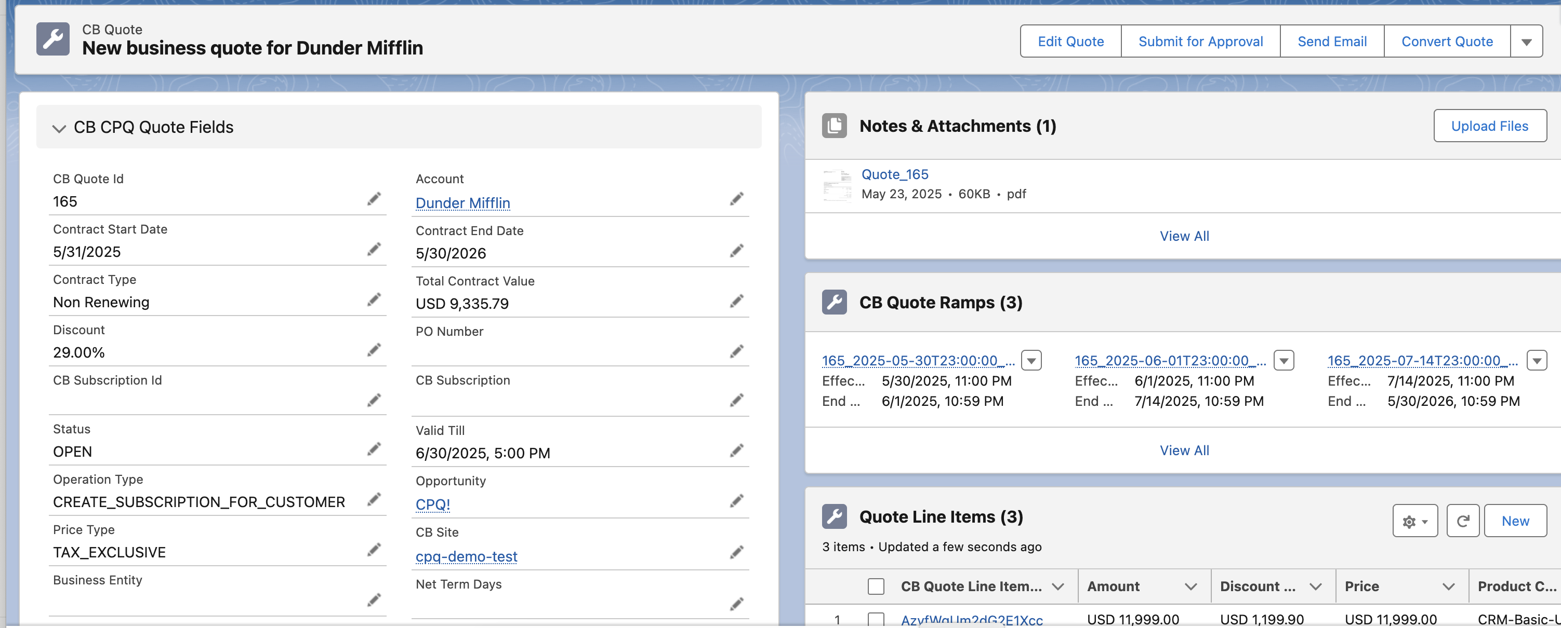Click the Notes & Attachments panel icon
This screenshot has height=628, width=1561.
pos(835,126)
